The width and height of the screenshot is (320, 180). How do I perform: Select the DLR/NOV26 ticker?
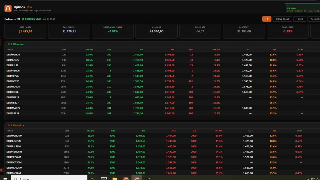point(13,87)
